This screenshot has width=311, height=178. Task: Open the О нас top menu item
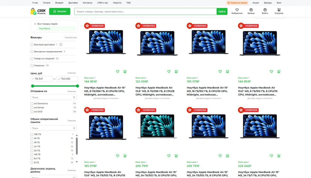[x=35, y=3]
